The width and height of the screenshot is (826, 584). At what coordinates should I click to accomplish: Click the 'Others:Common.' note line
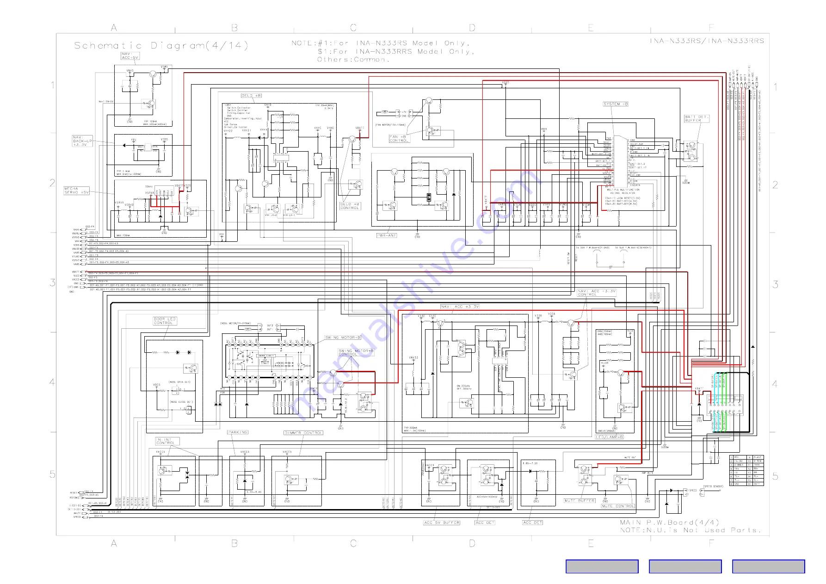[353, 60]
